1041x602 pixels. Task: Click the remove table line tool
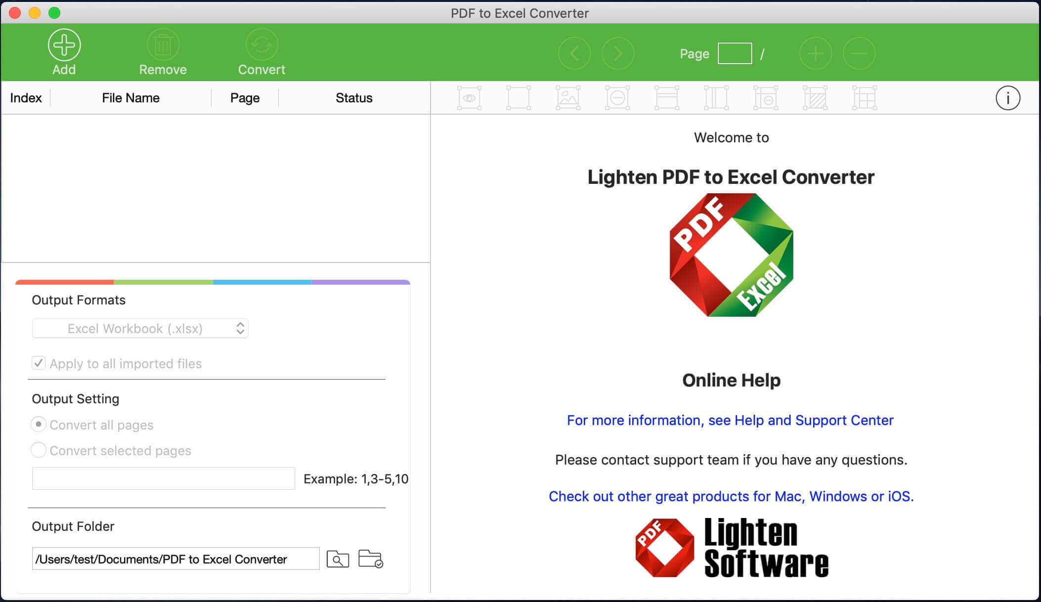766,98
